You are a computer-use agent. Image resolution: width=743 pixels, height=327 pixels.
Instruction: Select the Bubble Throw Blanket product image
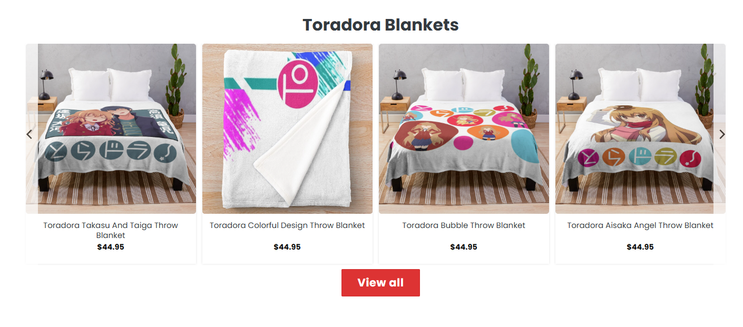coord(464,128)
